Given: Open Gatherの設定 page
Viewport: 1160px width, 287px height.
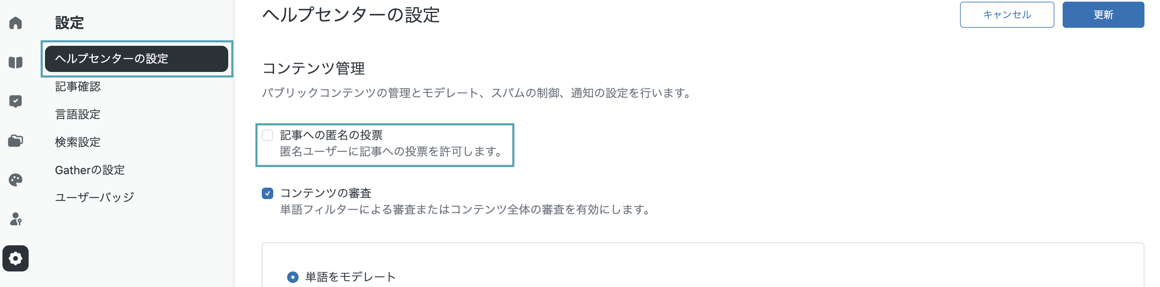Looking at the screenshot, I should (90, 170).
